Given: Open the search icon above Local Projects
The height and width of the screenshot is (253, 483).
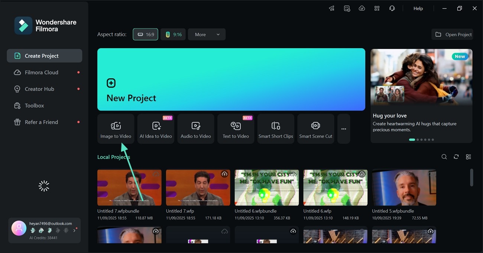Looking at the screenshot, I should point(444,157).
